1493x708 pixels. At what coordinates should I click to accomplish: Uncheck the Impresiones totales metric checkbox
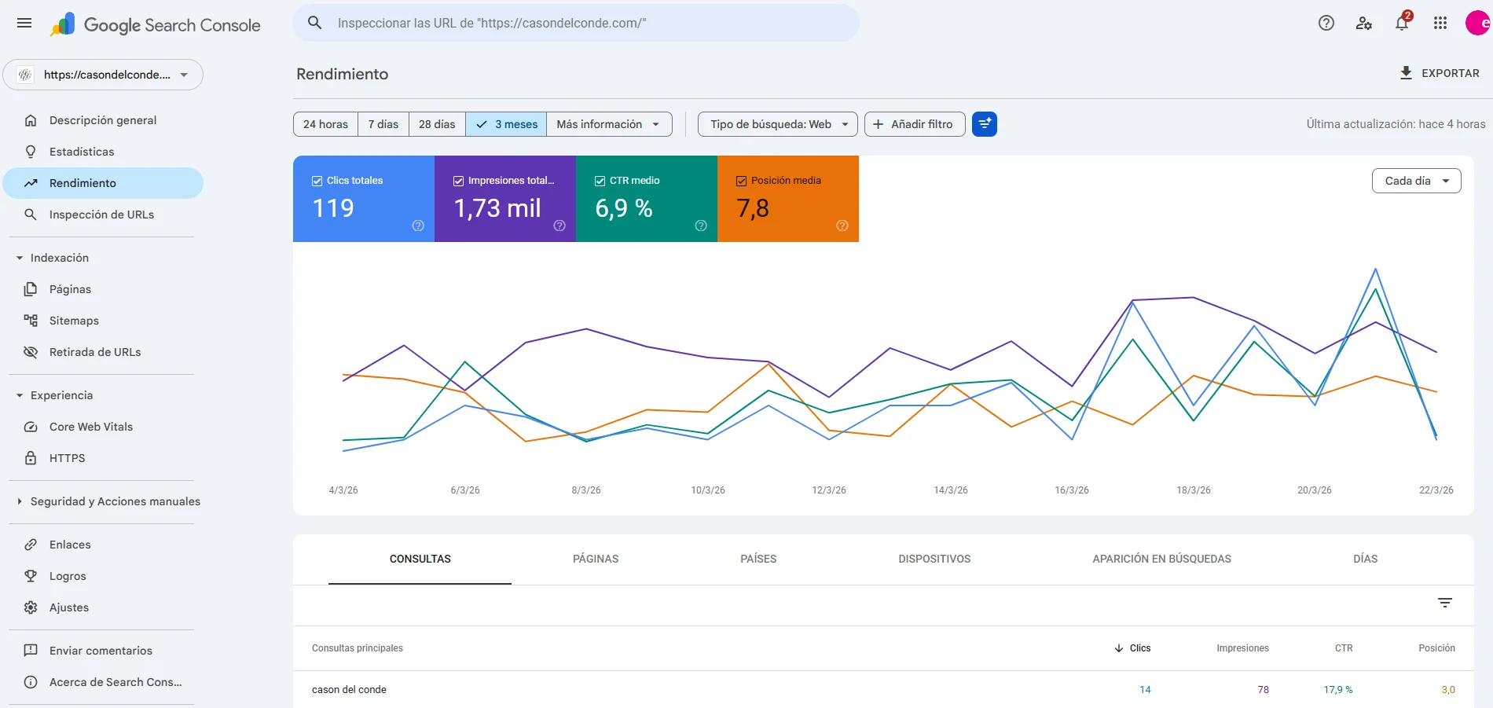click(x=458, y=180)
